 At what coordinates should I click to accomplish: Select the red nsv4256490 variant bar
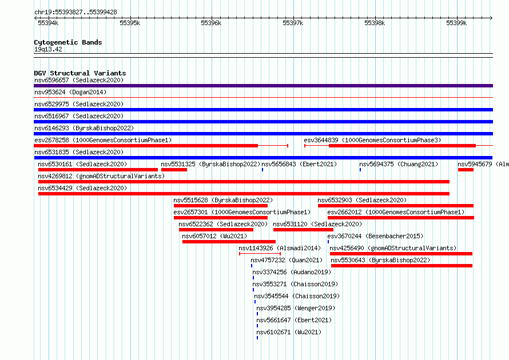pyautogui.click(x=401, y=254)
